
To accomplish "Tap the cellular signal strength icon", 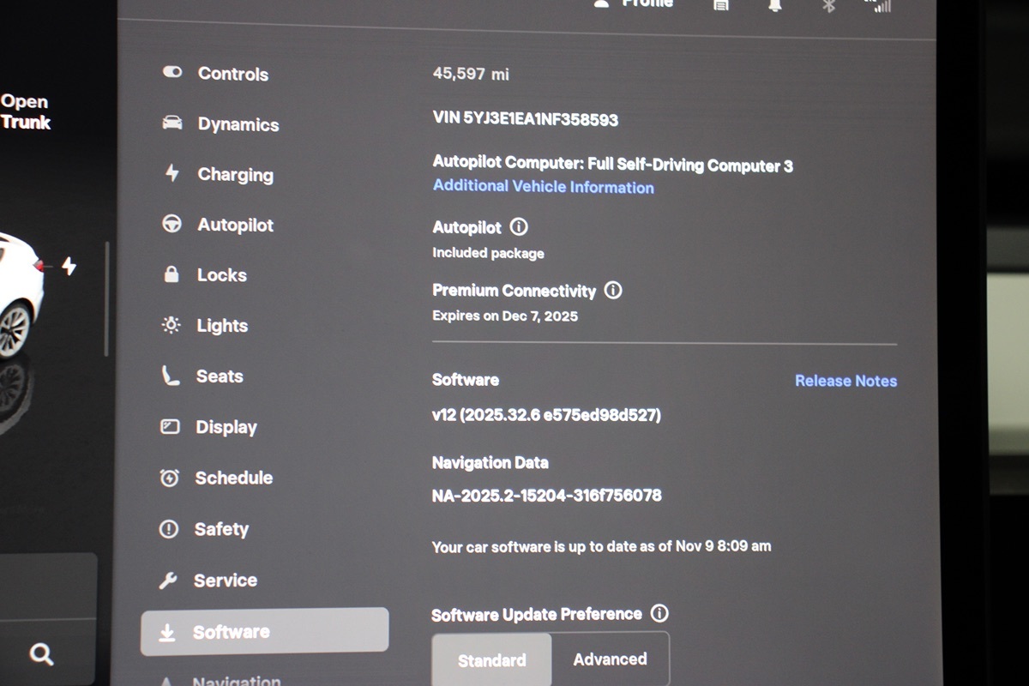I will (x=880, y=5).
